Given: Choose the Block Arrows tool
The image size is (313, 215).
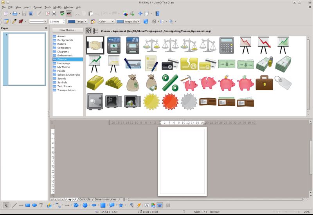Looking at the screenshot, I should [94, 205].
